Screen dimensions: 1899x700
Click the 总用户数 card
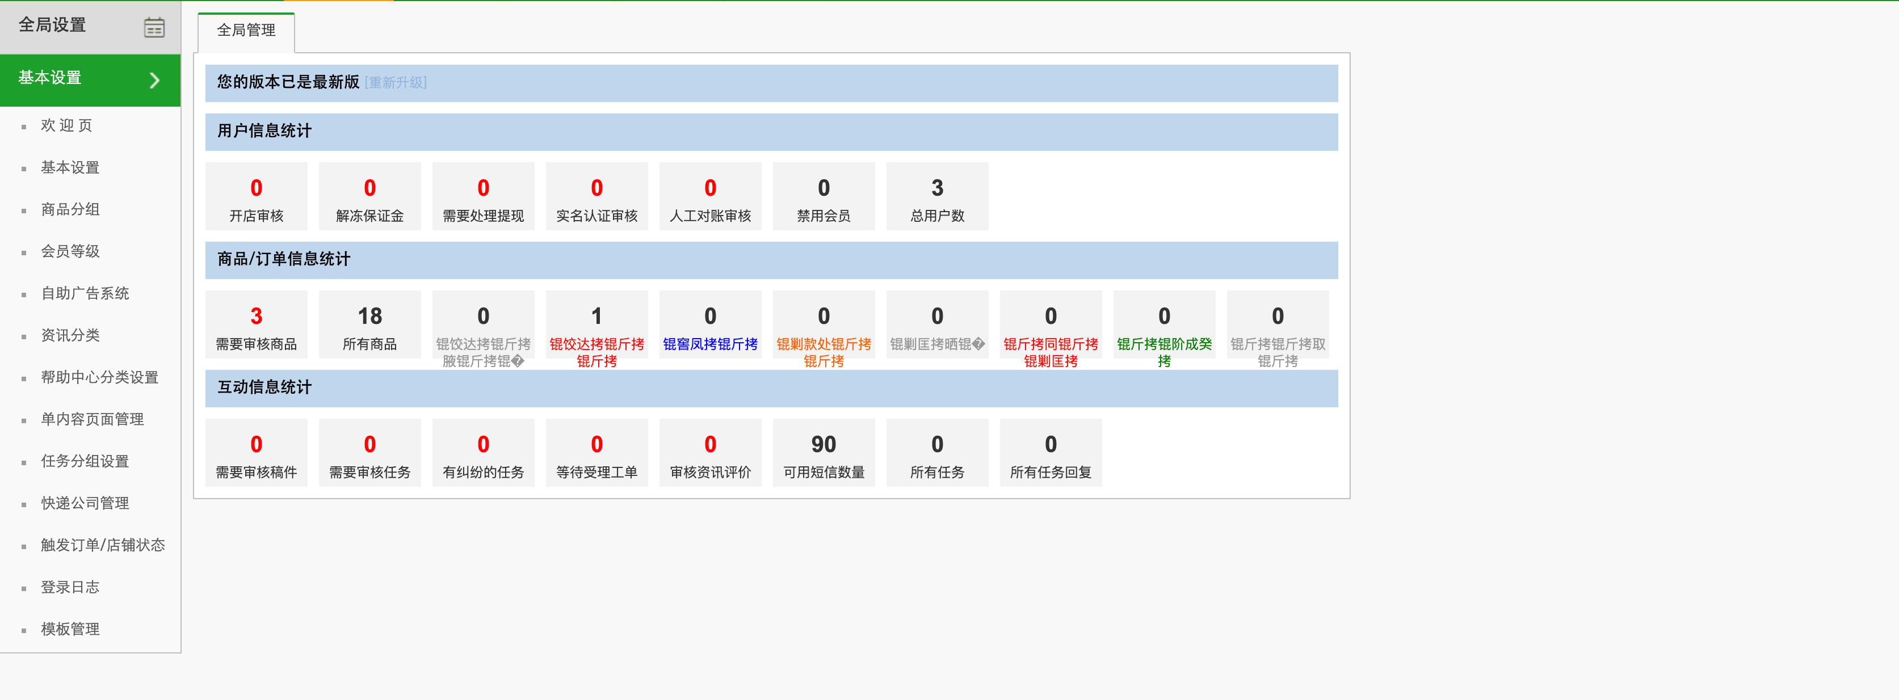[x=938, y=197]
